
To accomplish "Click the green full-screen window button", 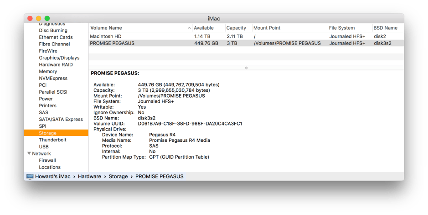I will coord(47,18).
